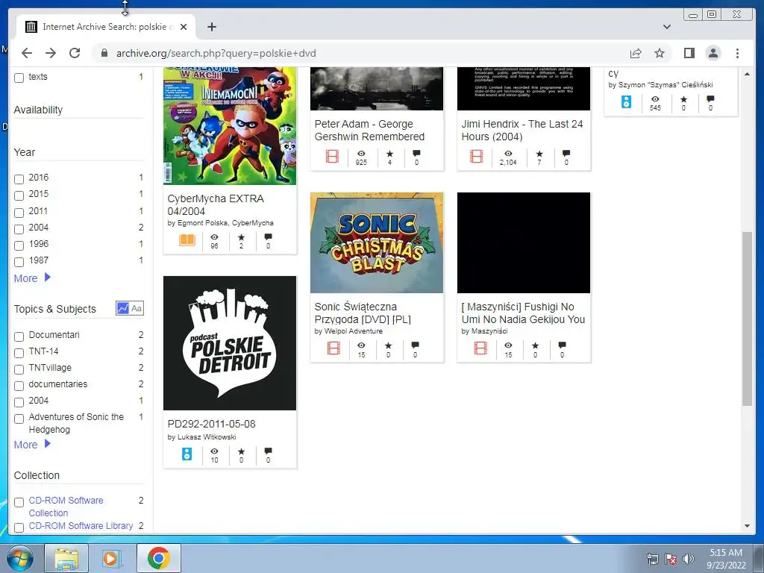Click the share page icon in address bar

pyautogui.click(x=636, y=53)
